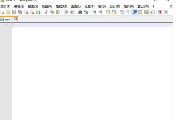Viewport: 176px width, 120px height.
Task: Start macro recording with red dot icon
Action: 160,12
